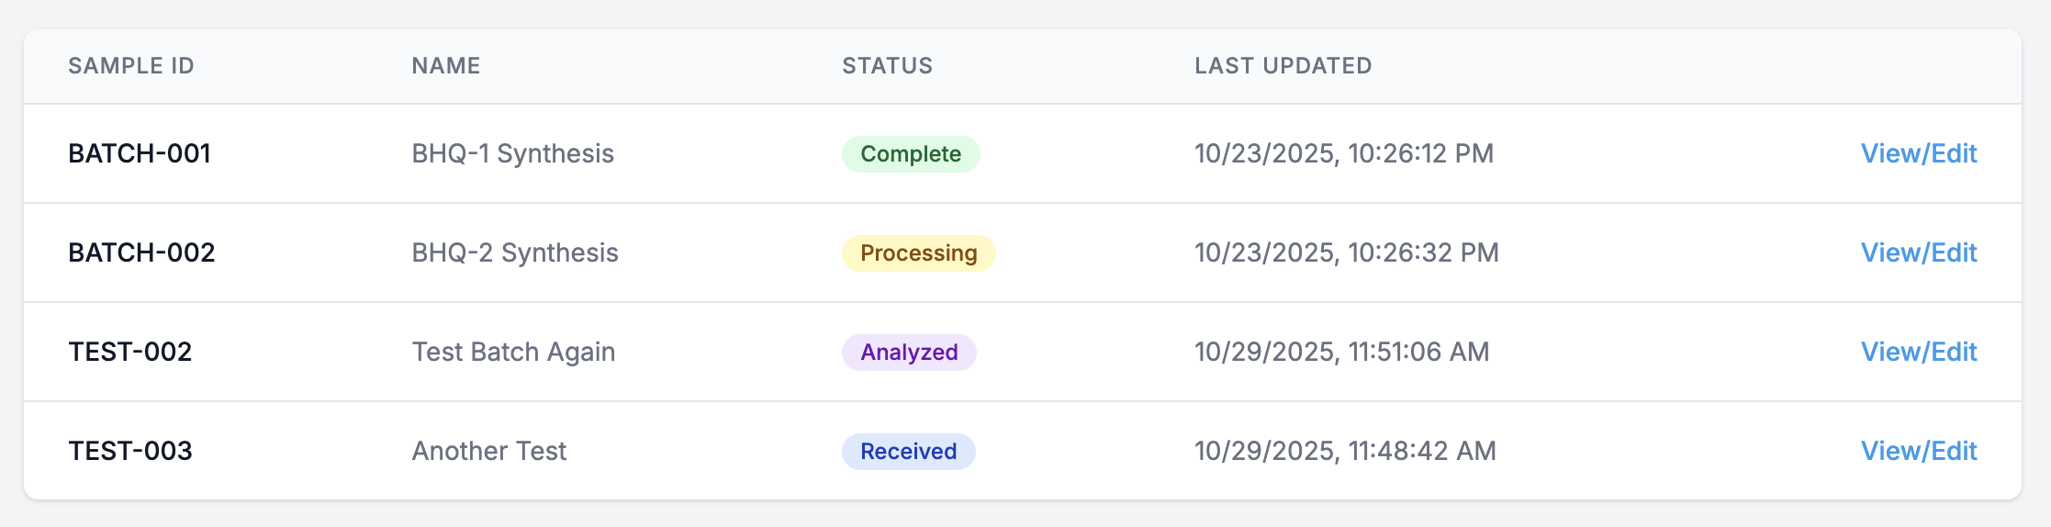Click the BHQ-1 Synthesis name
Image resolution: width=2051 pixels, height=527 pixels.
pyautogui.click(x=512, y=153)
